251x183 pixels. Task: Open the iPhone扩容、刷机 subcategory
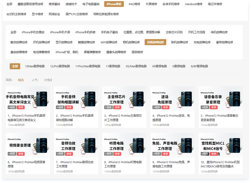(x=67, y=52)
